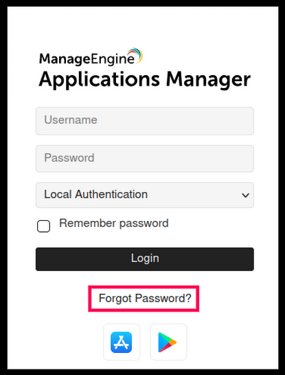Viewport: 285px width, 375px height.
Task: Open the Google Play store icon
Action: coord(168,342)
